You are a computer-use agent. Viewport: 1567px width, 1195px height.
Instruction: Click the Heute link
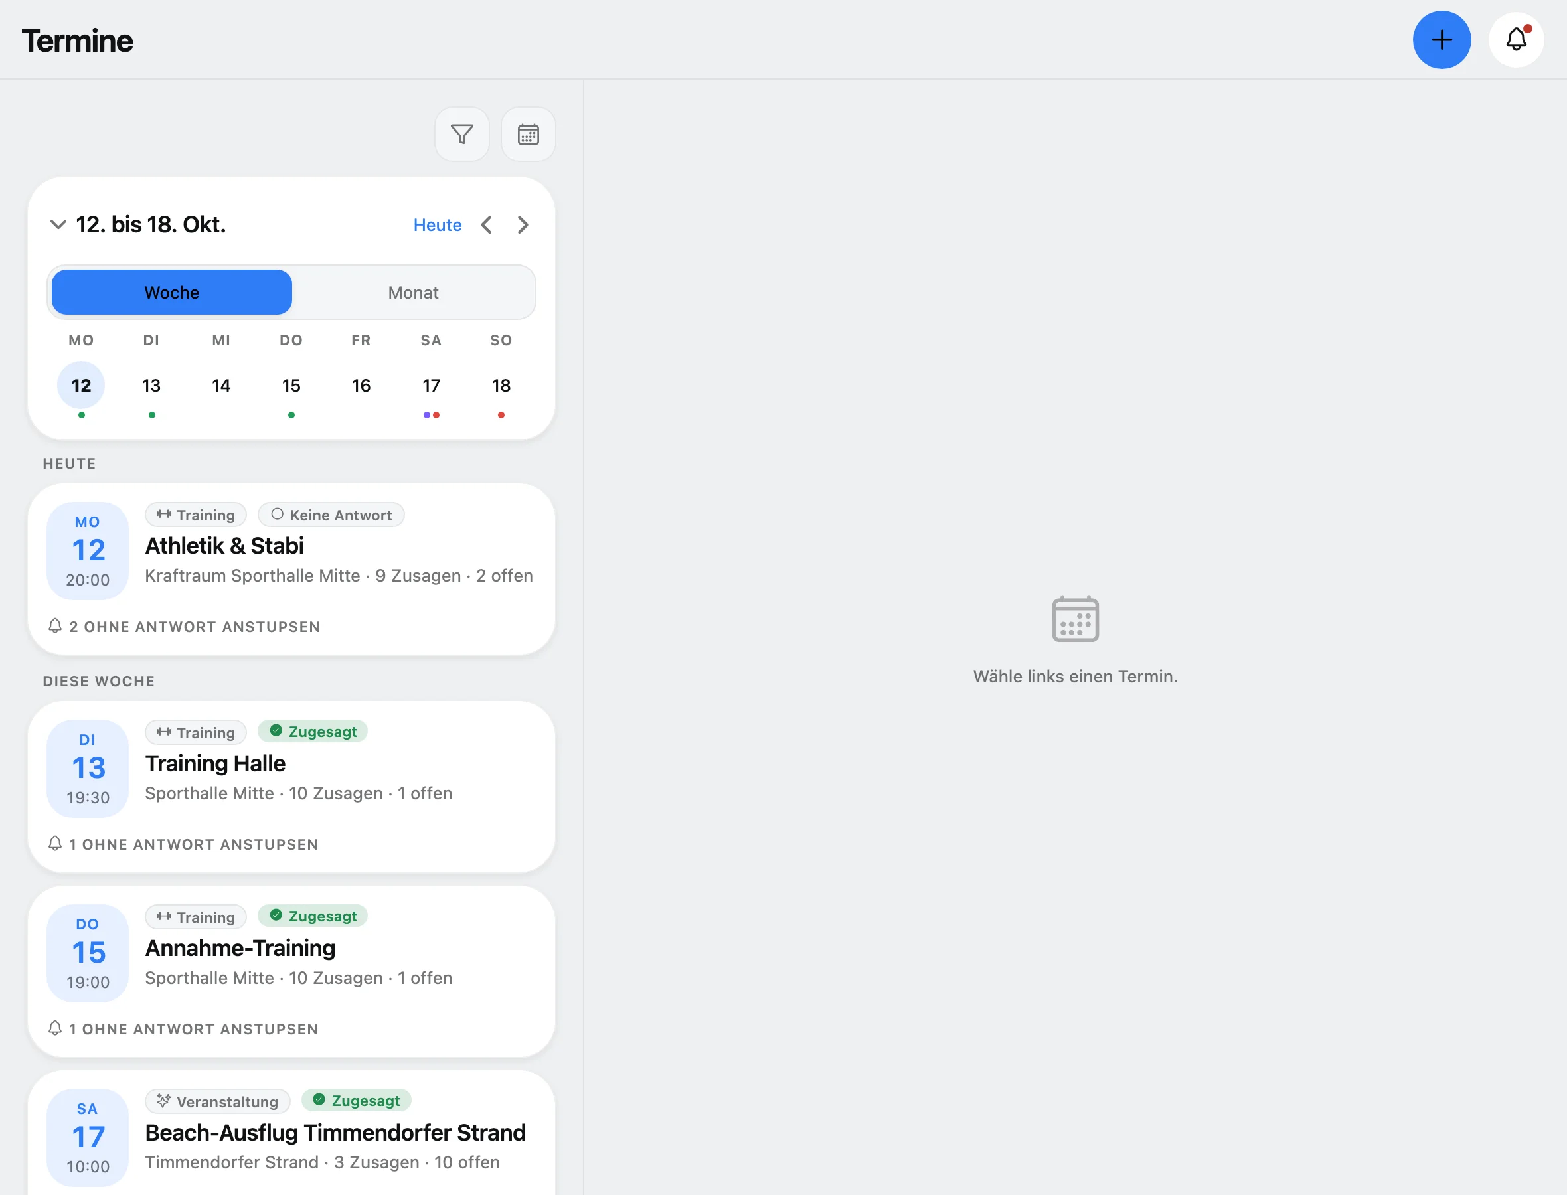(438, 225)
